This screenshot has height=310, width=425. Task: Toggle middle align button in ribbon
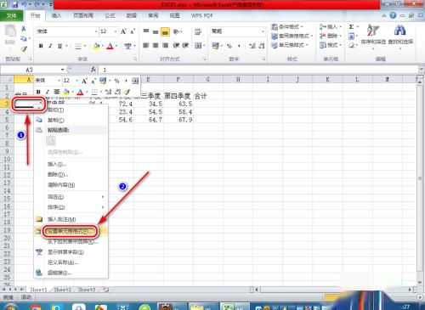[156, 31]
